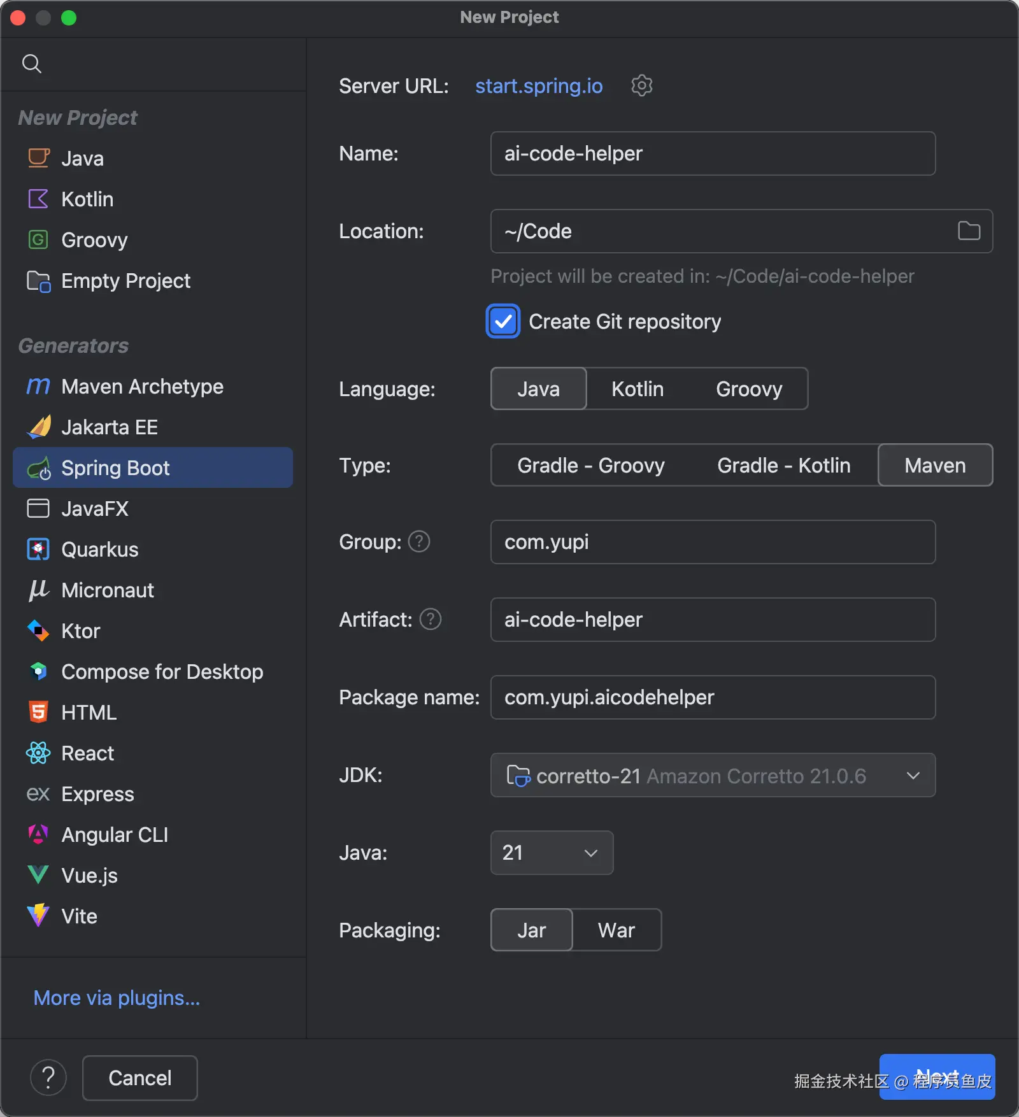Image resolution: width=1019 pixels, height=1117 pixels.
Task: Select War packaging
Action: coord(616,930)
